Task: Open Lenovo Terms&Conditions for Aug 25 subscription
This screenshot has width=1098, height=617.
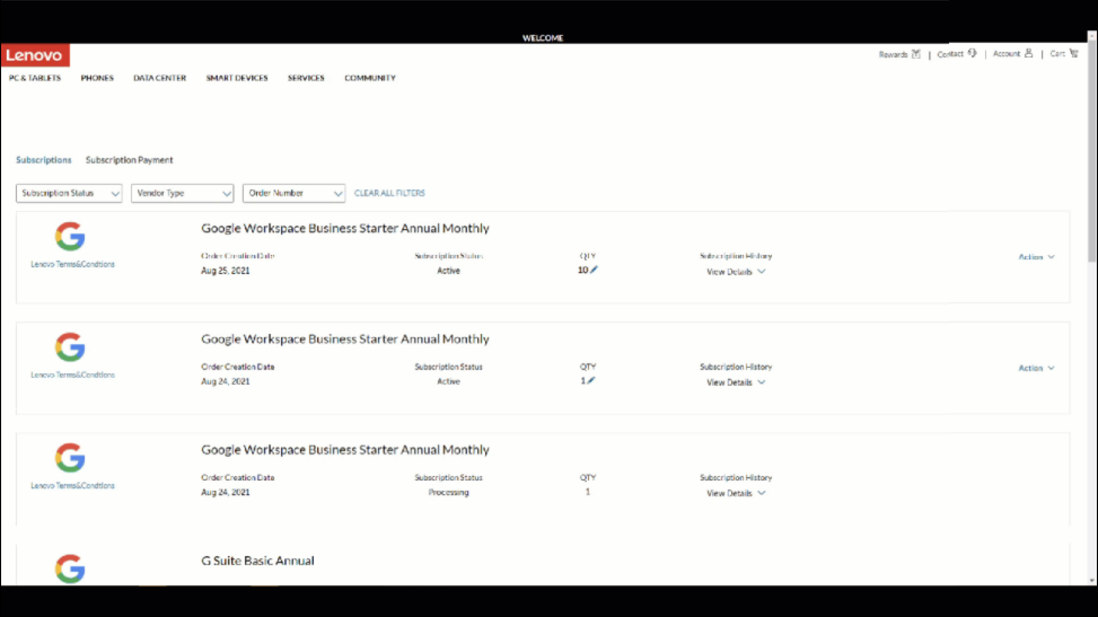Action: click(x=73, y=264)
